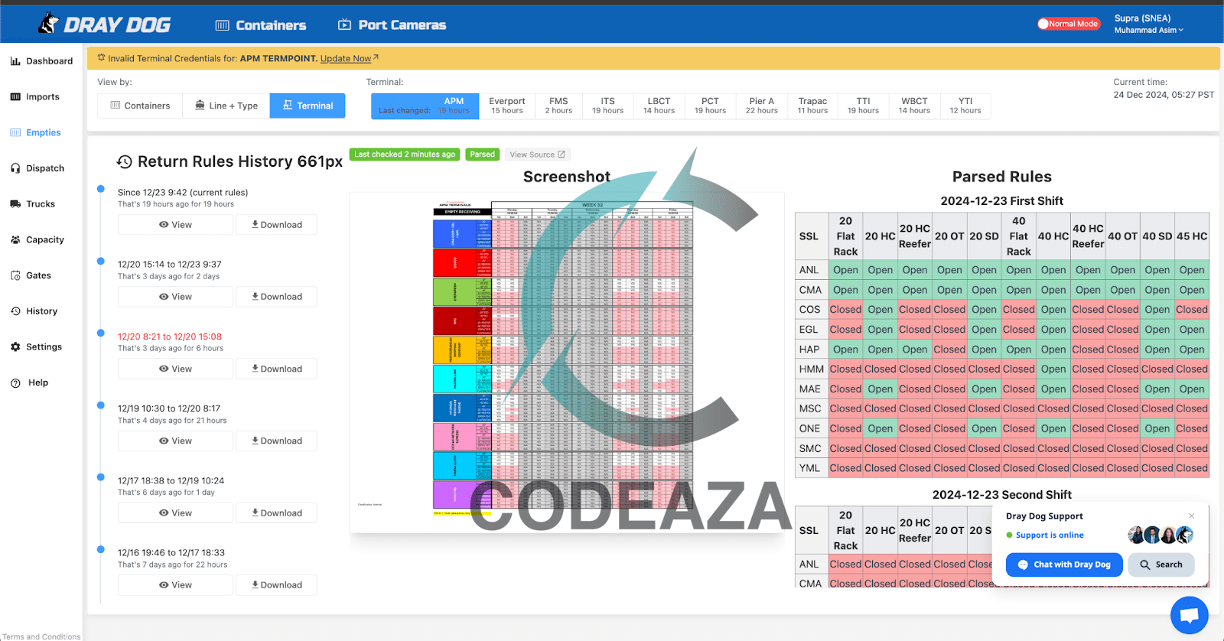Open the View Source link

(x=537, y=155)
